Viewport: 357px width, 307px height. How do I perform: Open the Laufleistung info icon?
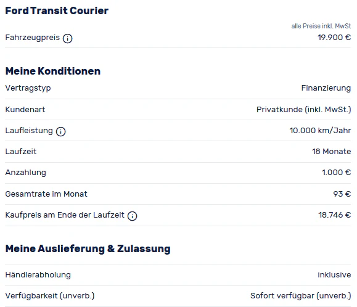(x=61, y=131)
